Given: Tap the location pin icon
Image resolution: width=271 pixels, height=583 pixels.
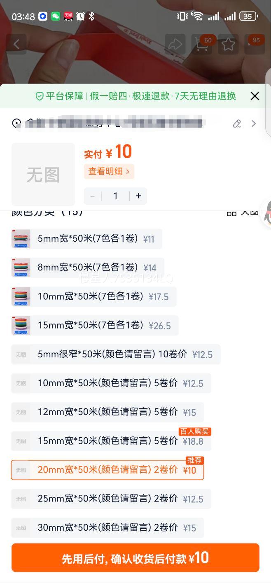Looking at the screenshot, I should [16, 123].
